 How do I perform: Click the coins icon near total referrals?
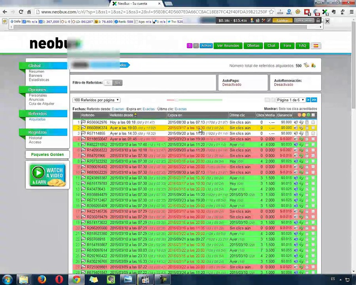click(313, 65)
